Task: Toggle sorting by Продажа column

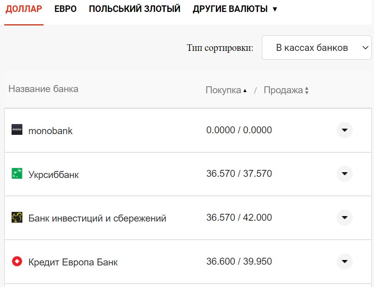Action: [283, 89]
